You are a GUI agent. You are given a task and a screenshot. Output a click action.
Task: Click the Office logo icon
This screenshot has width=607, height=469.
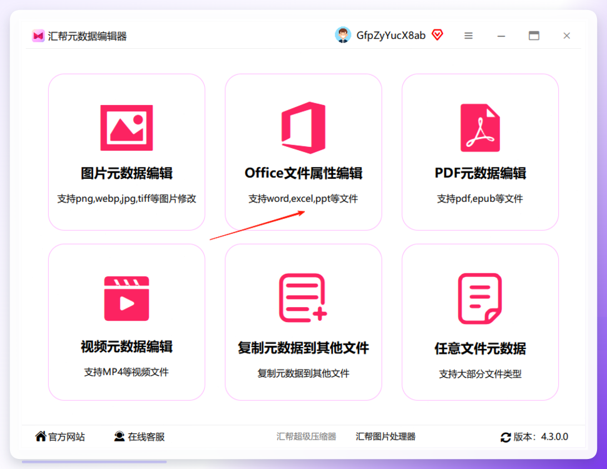pos(303,128)
